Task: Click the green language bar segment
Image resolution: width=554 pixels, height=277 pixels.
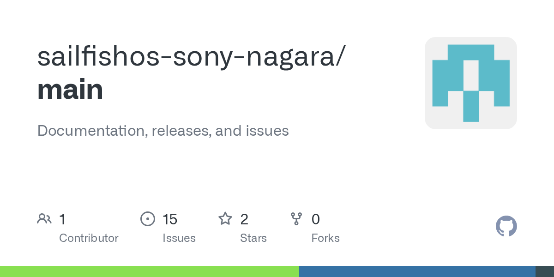Action: tap(149, 271)
